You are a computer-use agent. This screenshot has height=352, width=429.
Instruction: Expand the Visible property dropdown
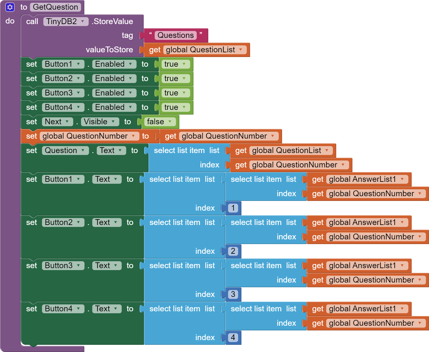(113, 122)
